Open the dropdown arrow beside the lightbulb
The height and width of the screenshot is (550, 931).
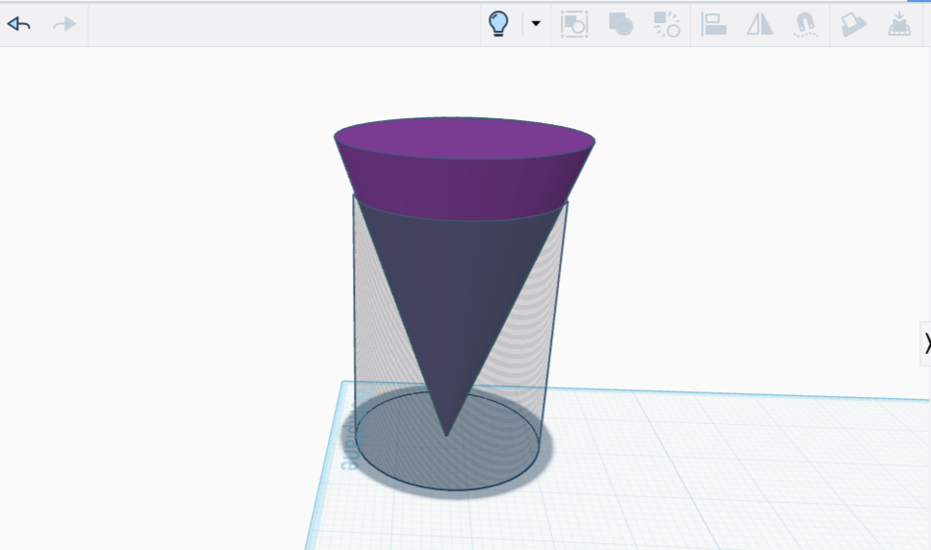(x=536, y=24)
